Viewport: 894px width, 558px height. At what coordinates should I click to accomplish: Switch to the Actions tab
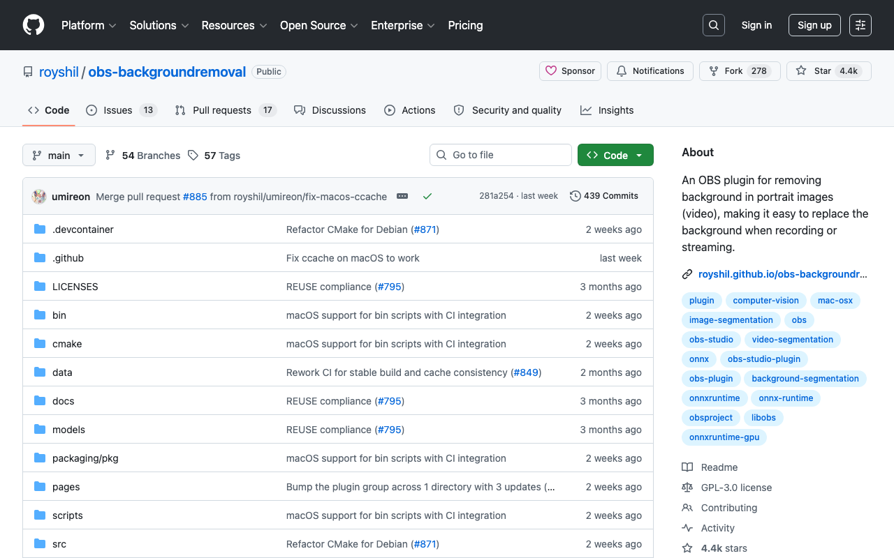tap(410, 110)
